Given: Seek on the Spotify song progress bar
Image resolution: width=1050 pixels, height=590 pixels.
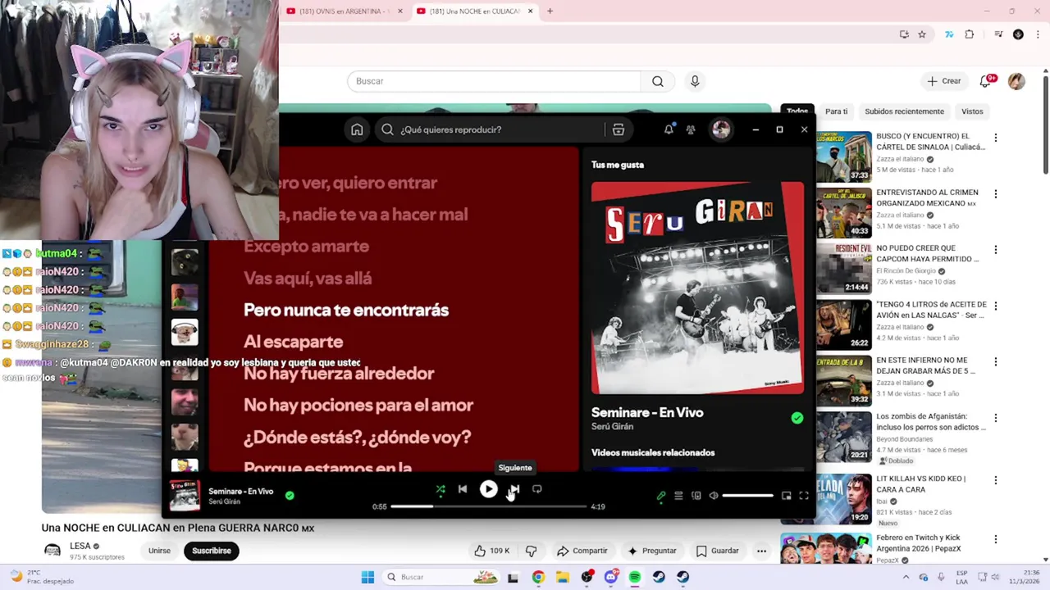Looking at the screenshot, I should [489, 506].
